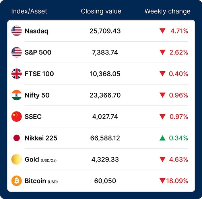This screenshot has width=202, height=199.
Task: Click the China flag icon beside SSEC
Action: (x=17, y=117)
